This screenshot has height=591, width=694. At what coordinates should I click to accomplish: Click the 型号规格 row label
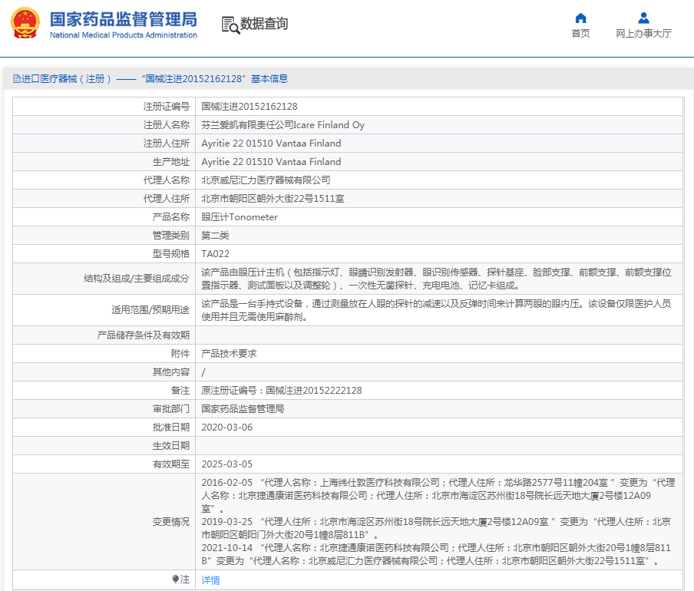click(171, 254)
